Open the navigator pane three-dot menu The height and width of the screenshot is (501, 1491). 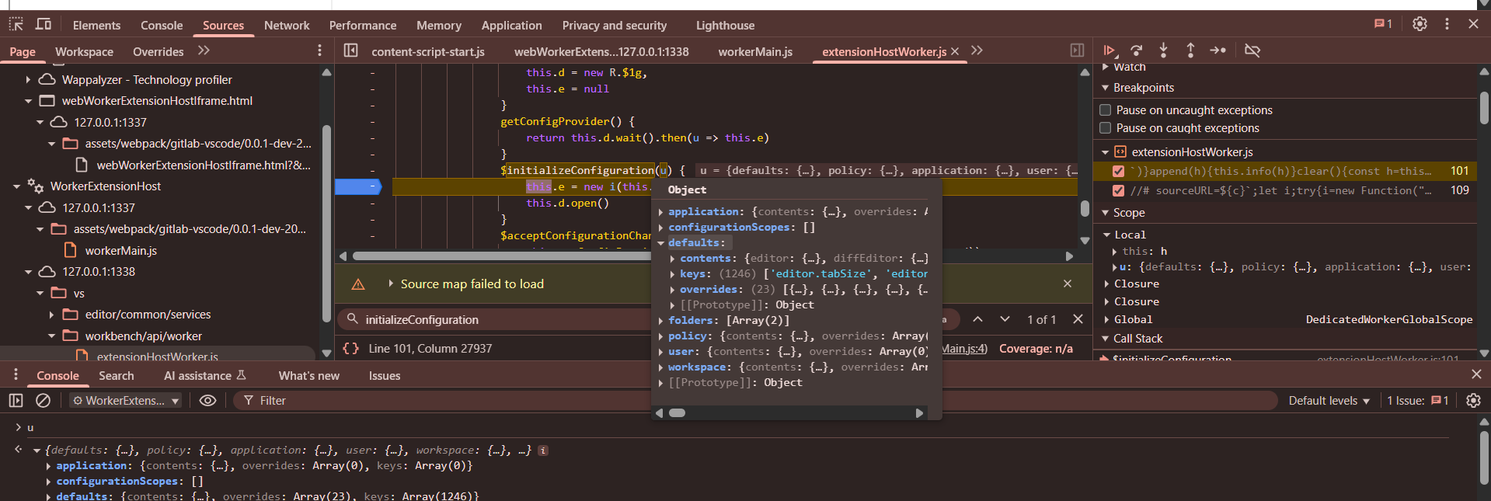(319, 50)
